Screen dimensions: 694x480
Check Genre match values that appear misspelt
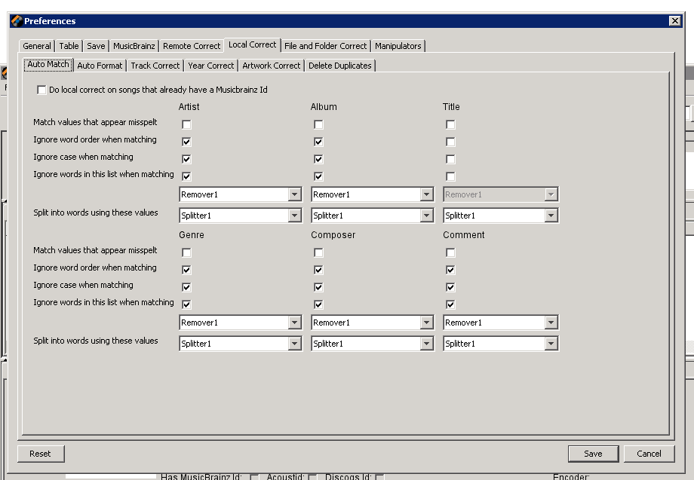pos(186,253)
